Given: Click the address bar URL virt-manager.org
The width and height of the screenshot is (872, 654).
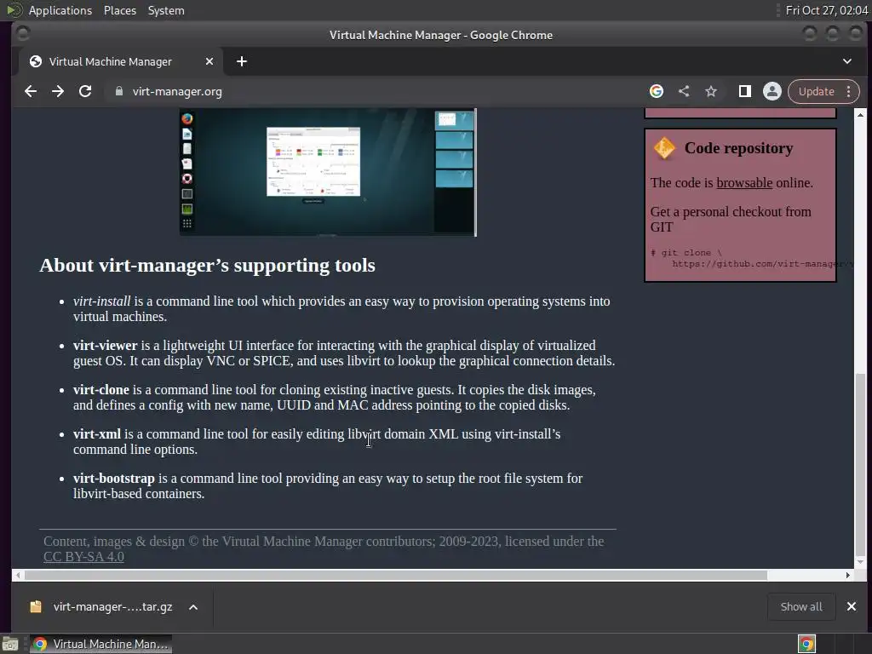Looking at the screenshot, I should pyautogui.click(x=177, y=91).
